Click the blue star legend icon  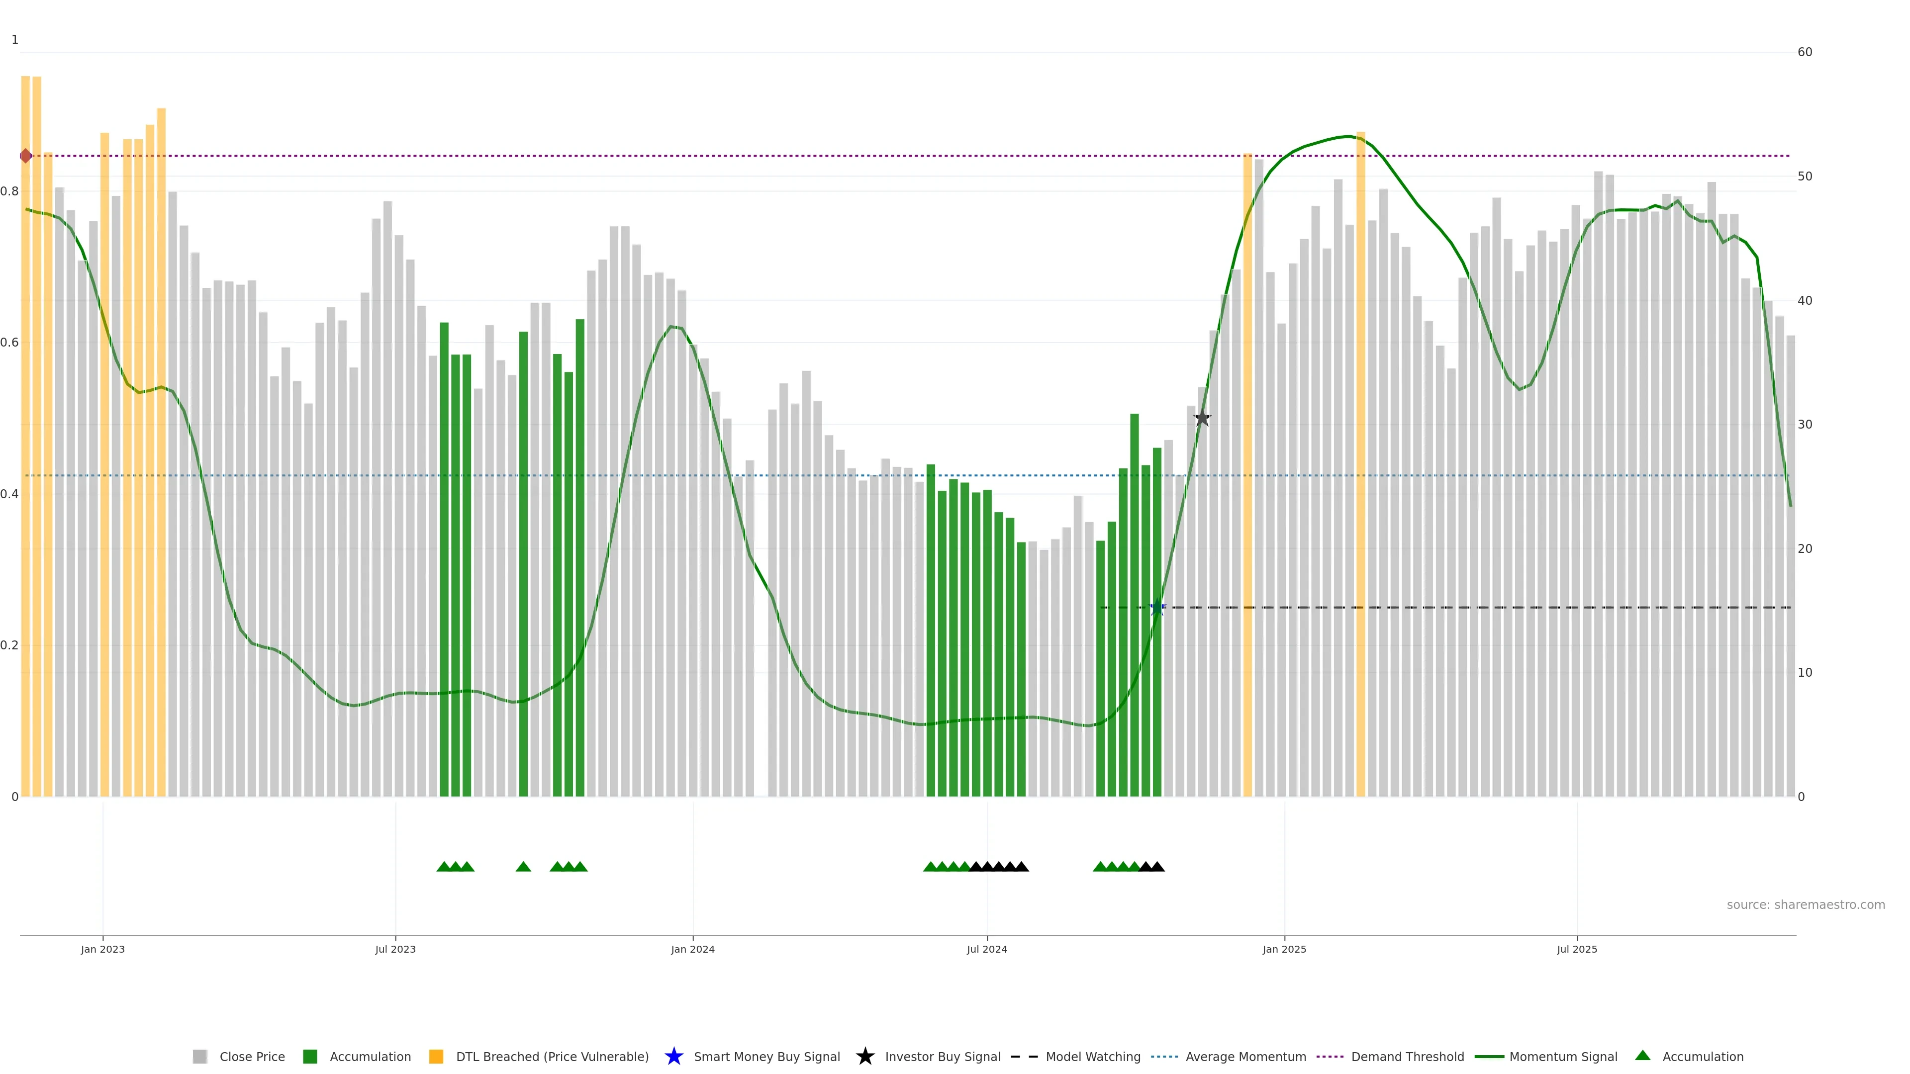[x=673, y=1056]
